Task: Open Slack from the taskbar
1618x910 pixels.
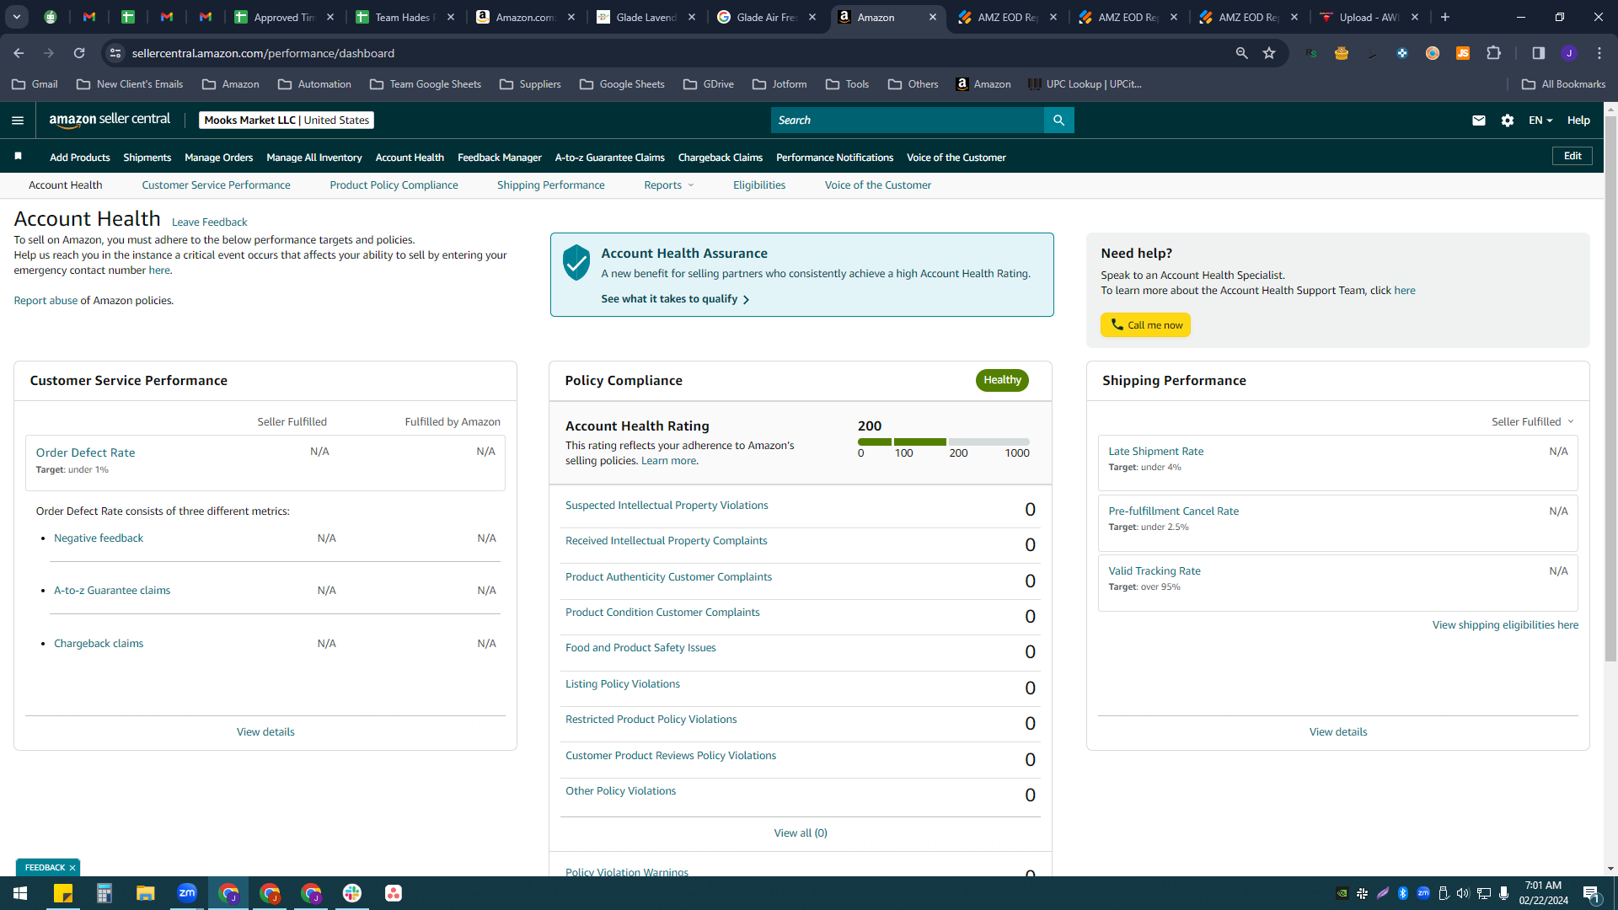Action: (x=352, y=893)
